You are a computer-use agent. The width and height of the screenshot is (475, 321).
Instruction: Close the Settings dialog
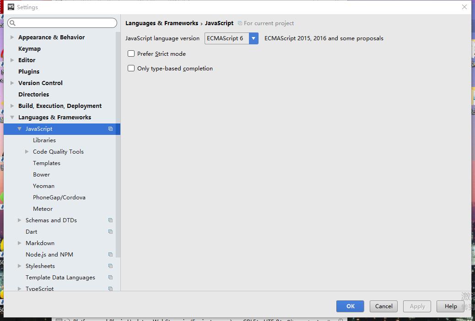464,7
